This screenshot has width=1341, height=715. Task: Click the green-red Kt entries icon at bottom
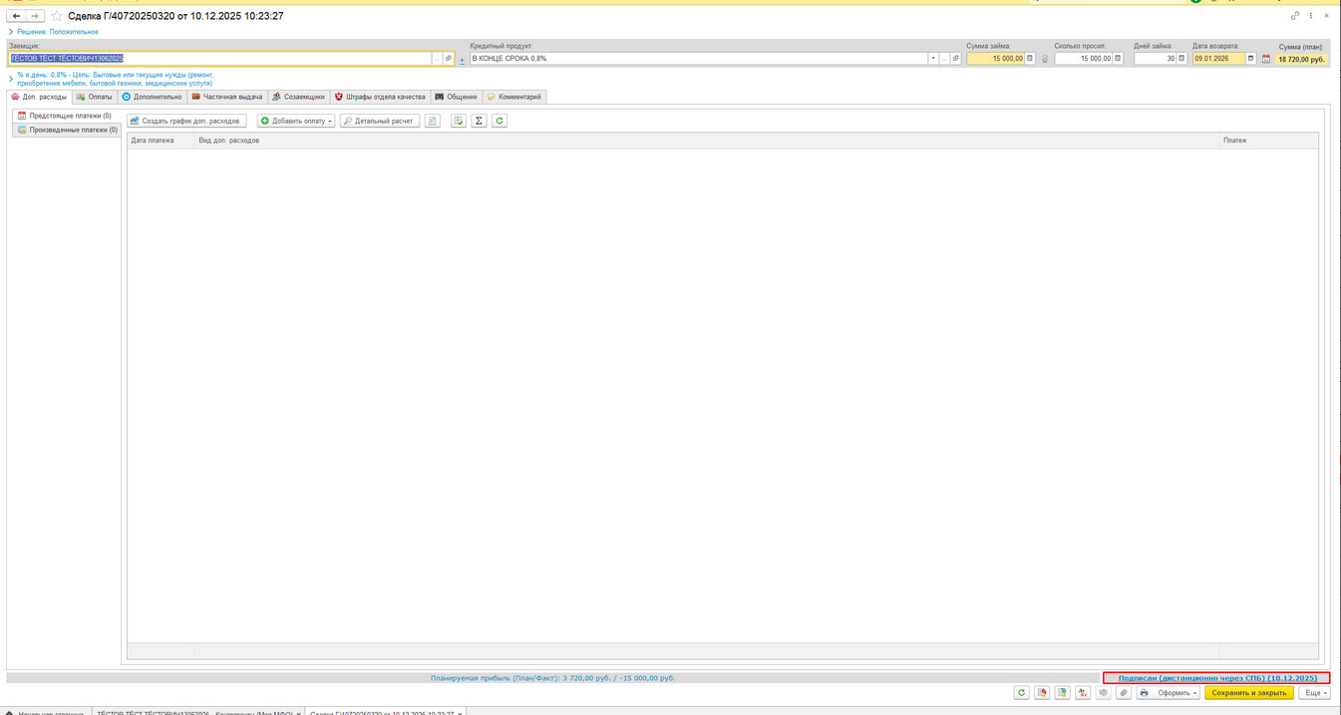coord(1083,693)
